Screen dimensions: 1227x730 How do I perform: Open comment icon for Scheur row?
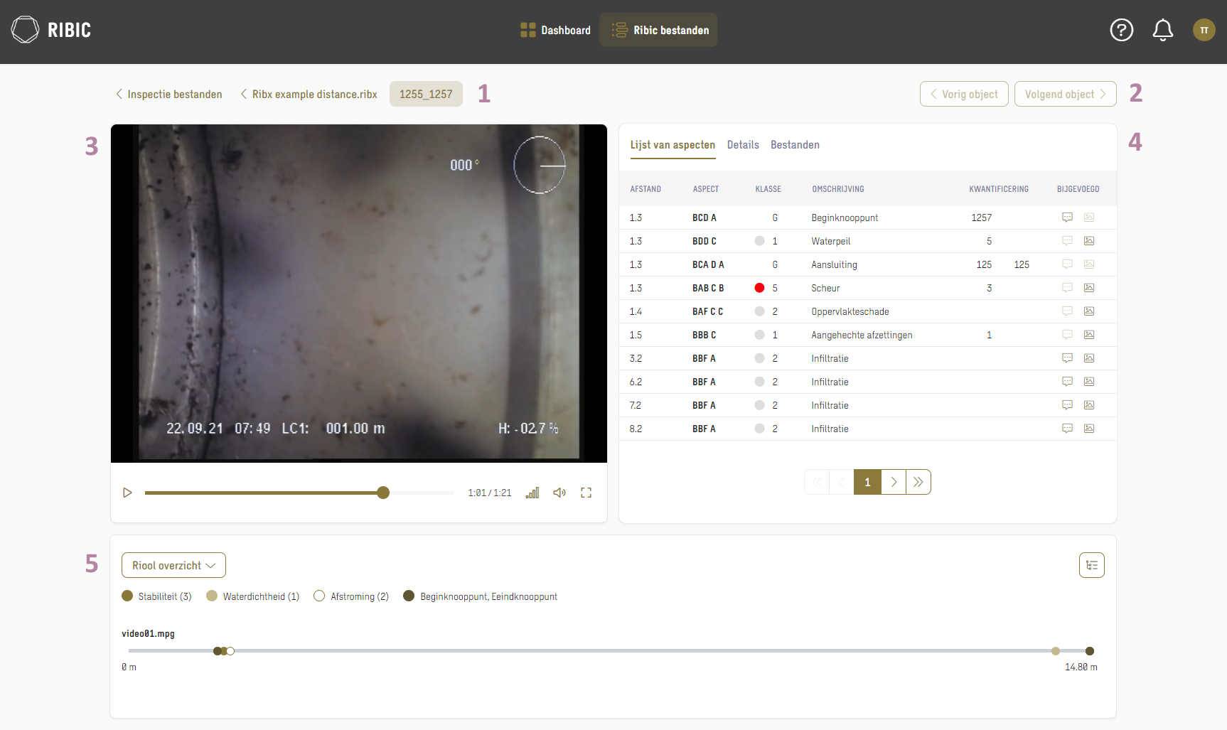click(1067, 288)
